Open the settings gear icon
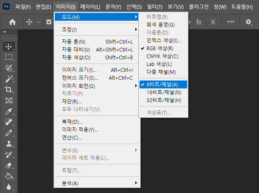259x193 pixels. tap(249, 22)
